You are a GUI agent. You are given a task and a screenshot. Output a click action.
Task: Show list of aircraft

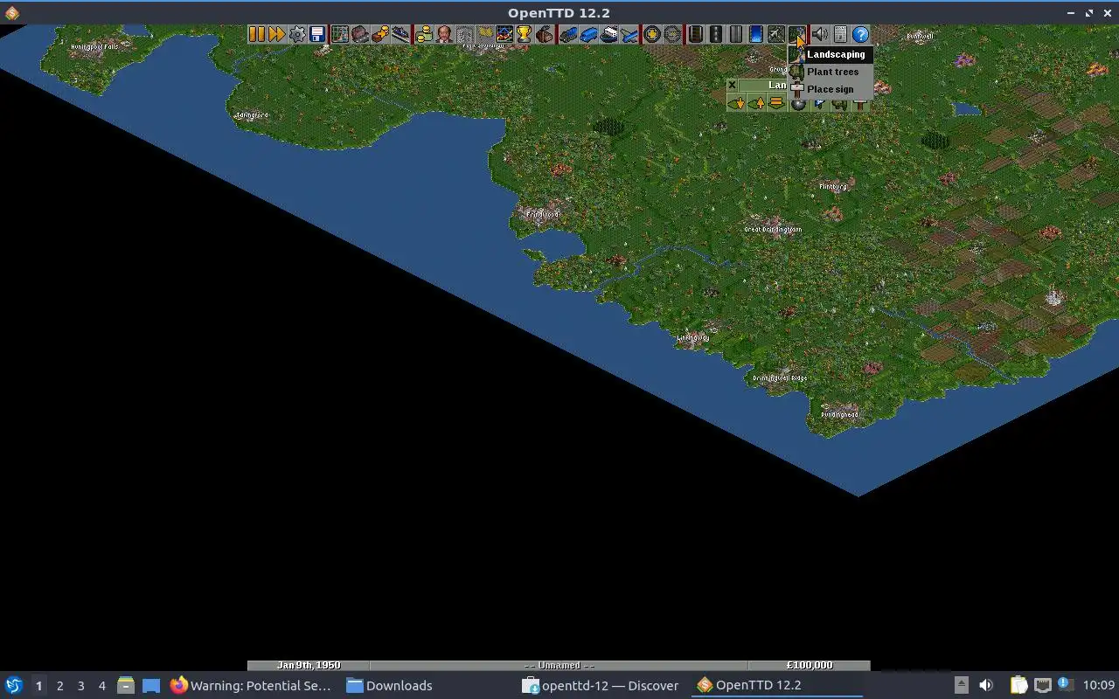pos(629,34)
